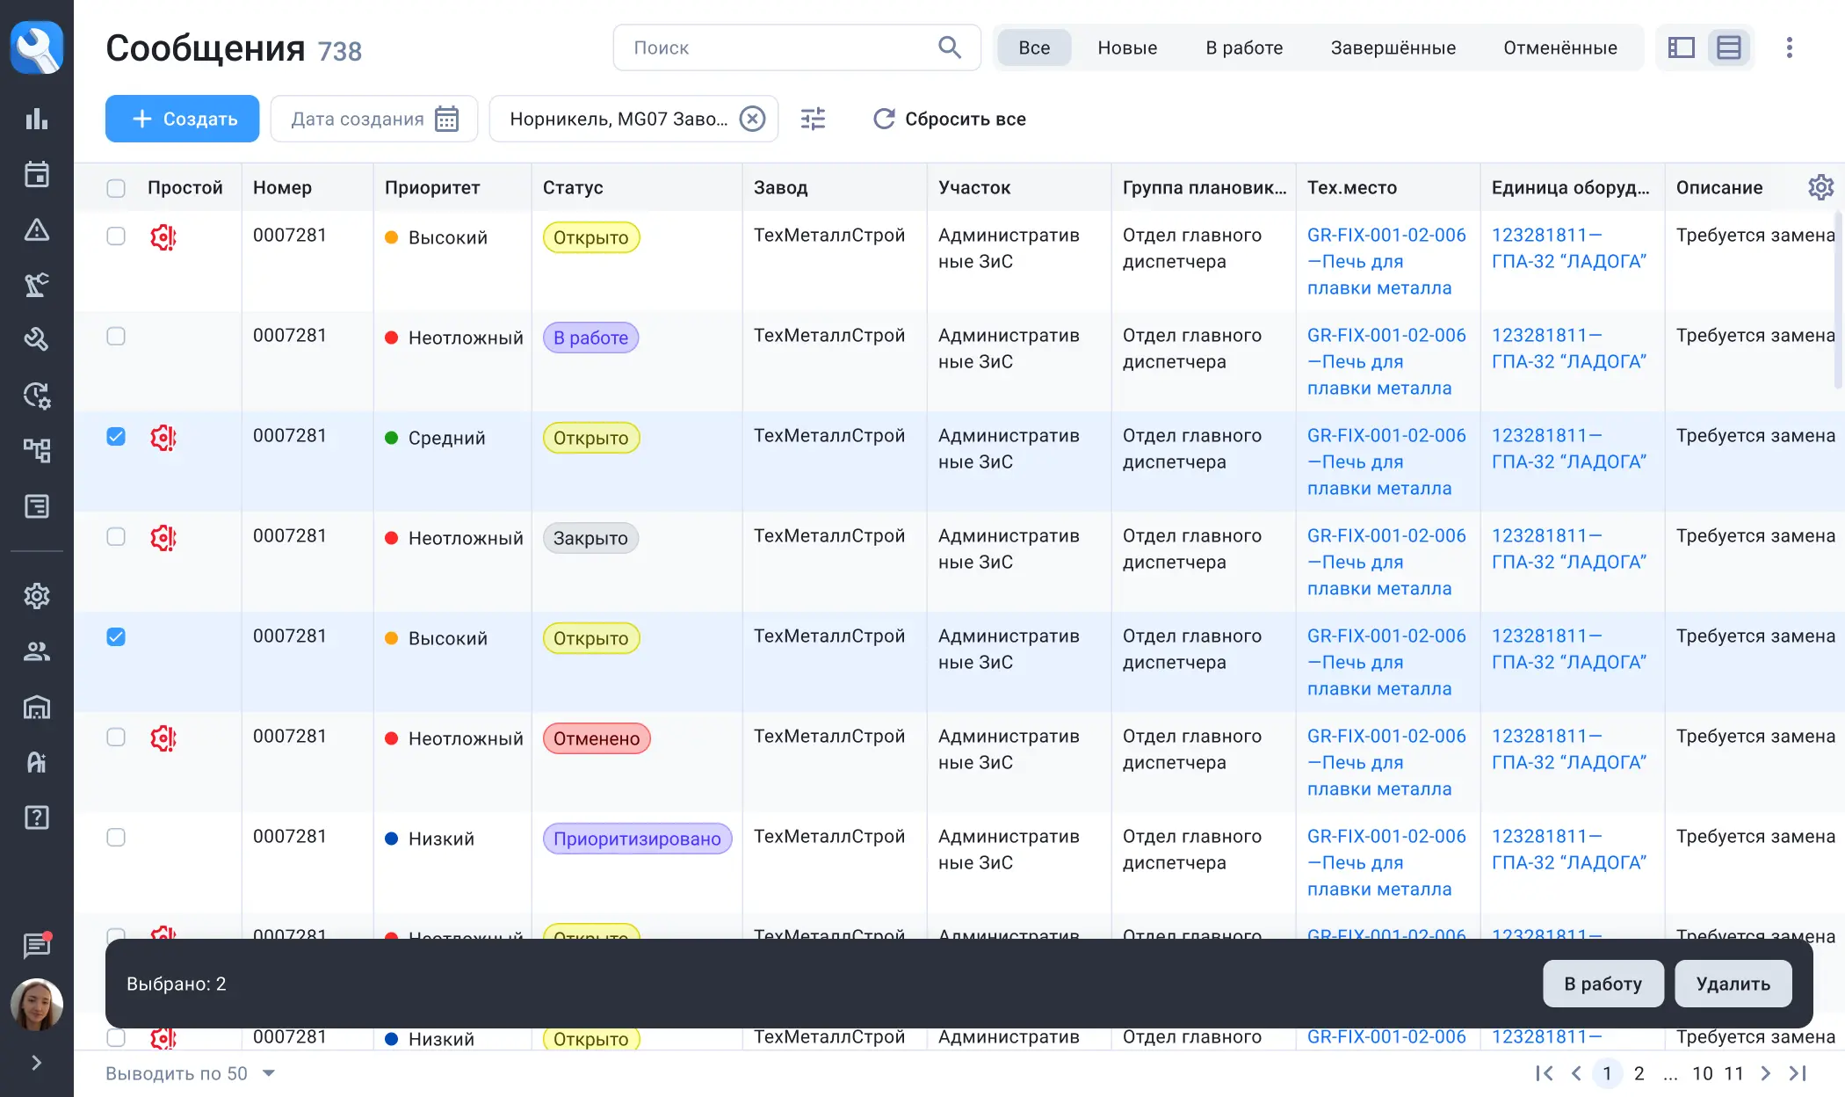Open the three-dot more options menu
1845x1097 pixels.
tap(1789, 47)
